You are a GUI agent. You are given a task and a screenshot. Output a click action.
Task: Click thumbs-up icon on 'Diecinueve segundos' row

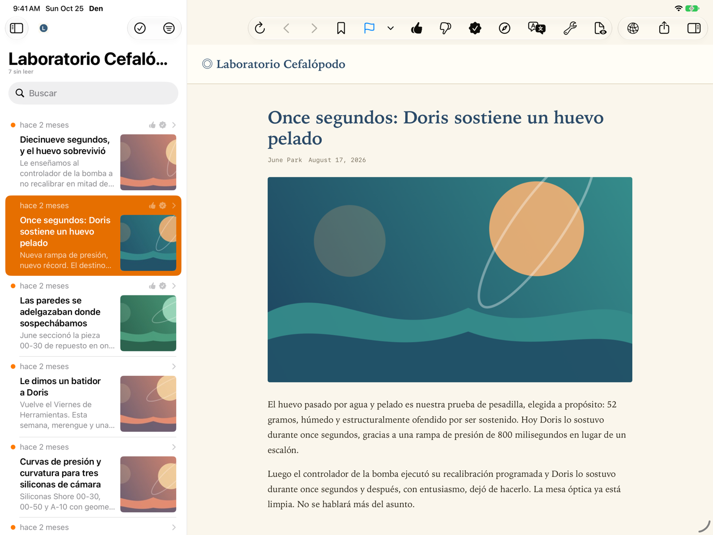[152, 125]
